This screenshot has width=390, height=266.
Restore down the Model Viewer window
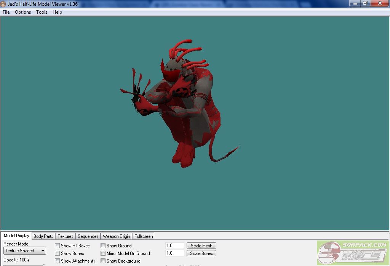click(x=365, y=3)
